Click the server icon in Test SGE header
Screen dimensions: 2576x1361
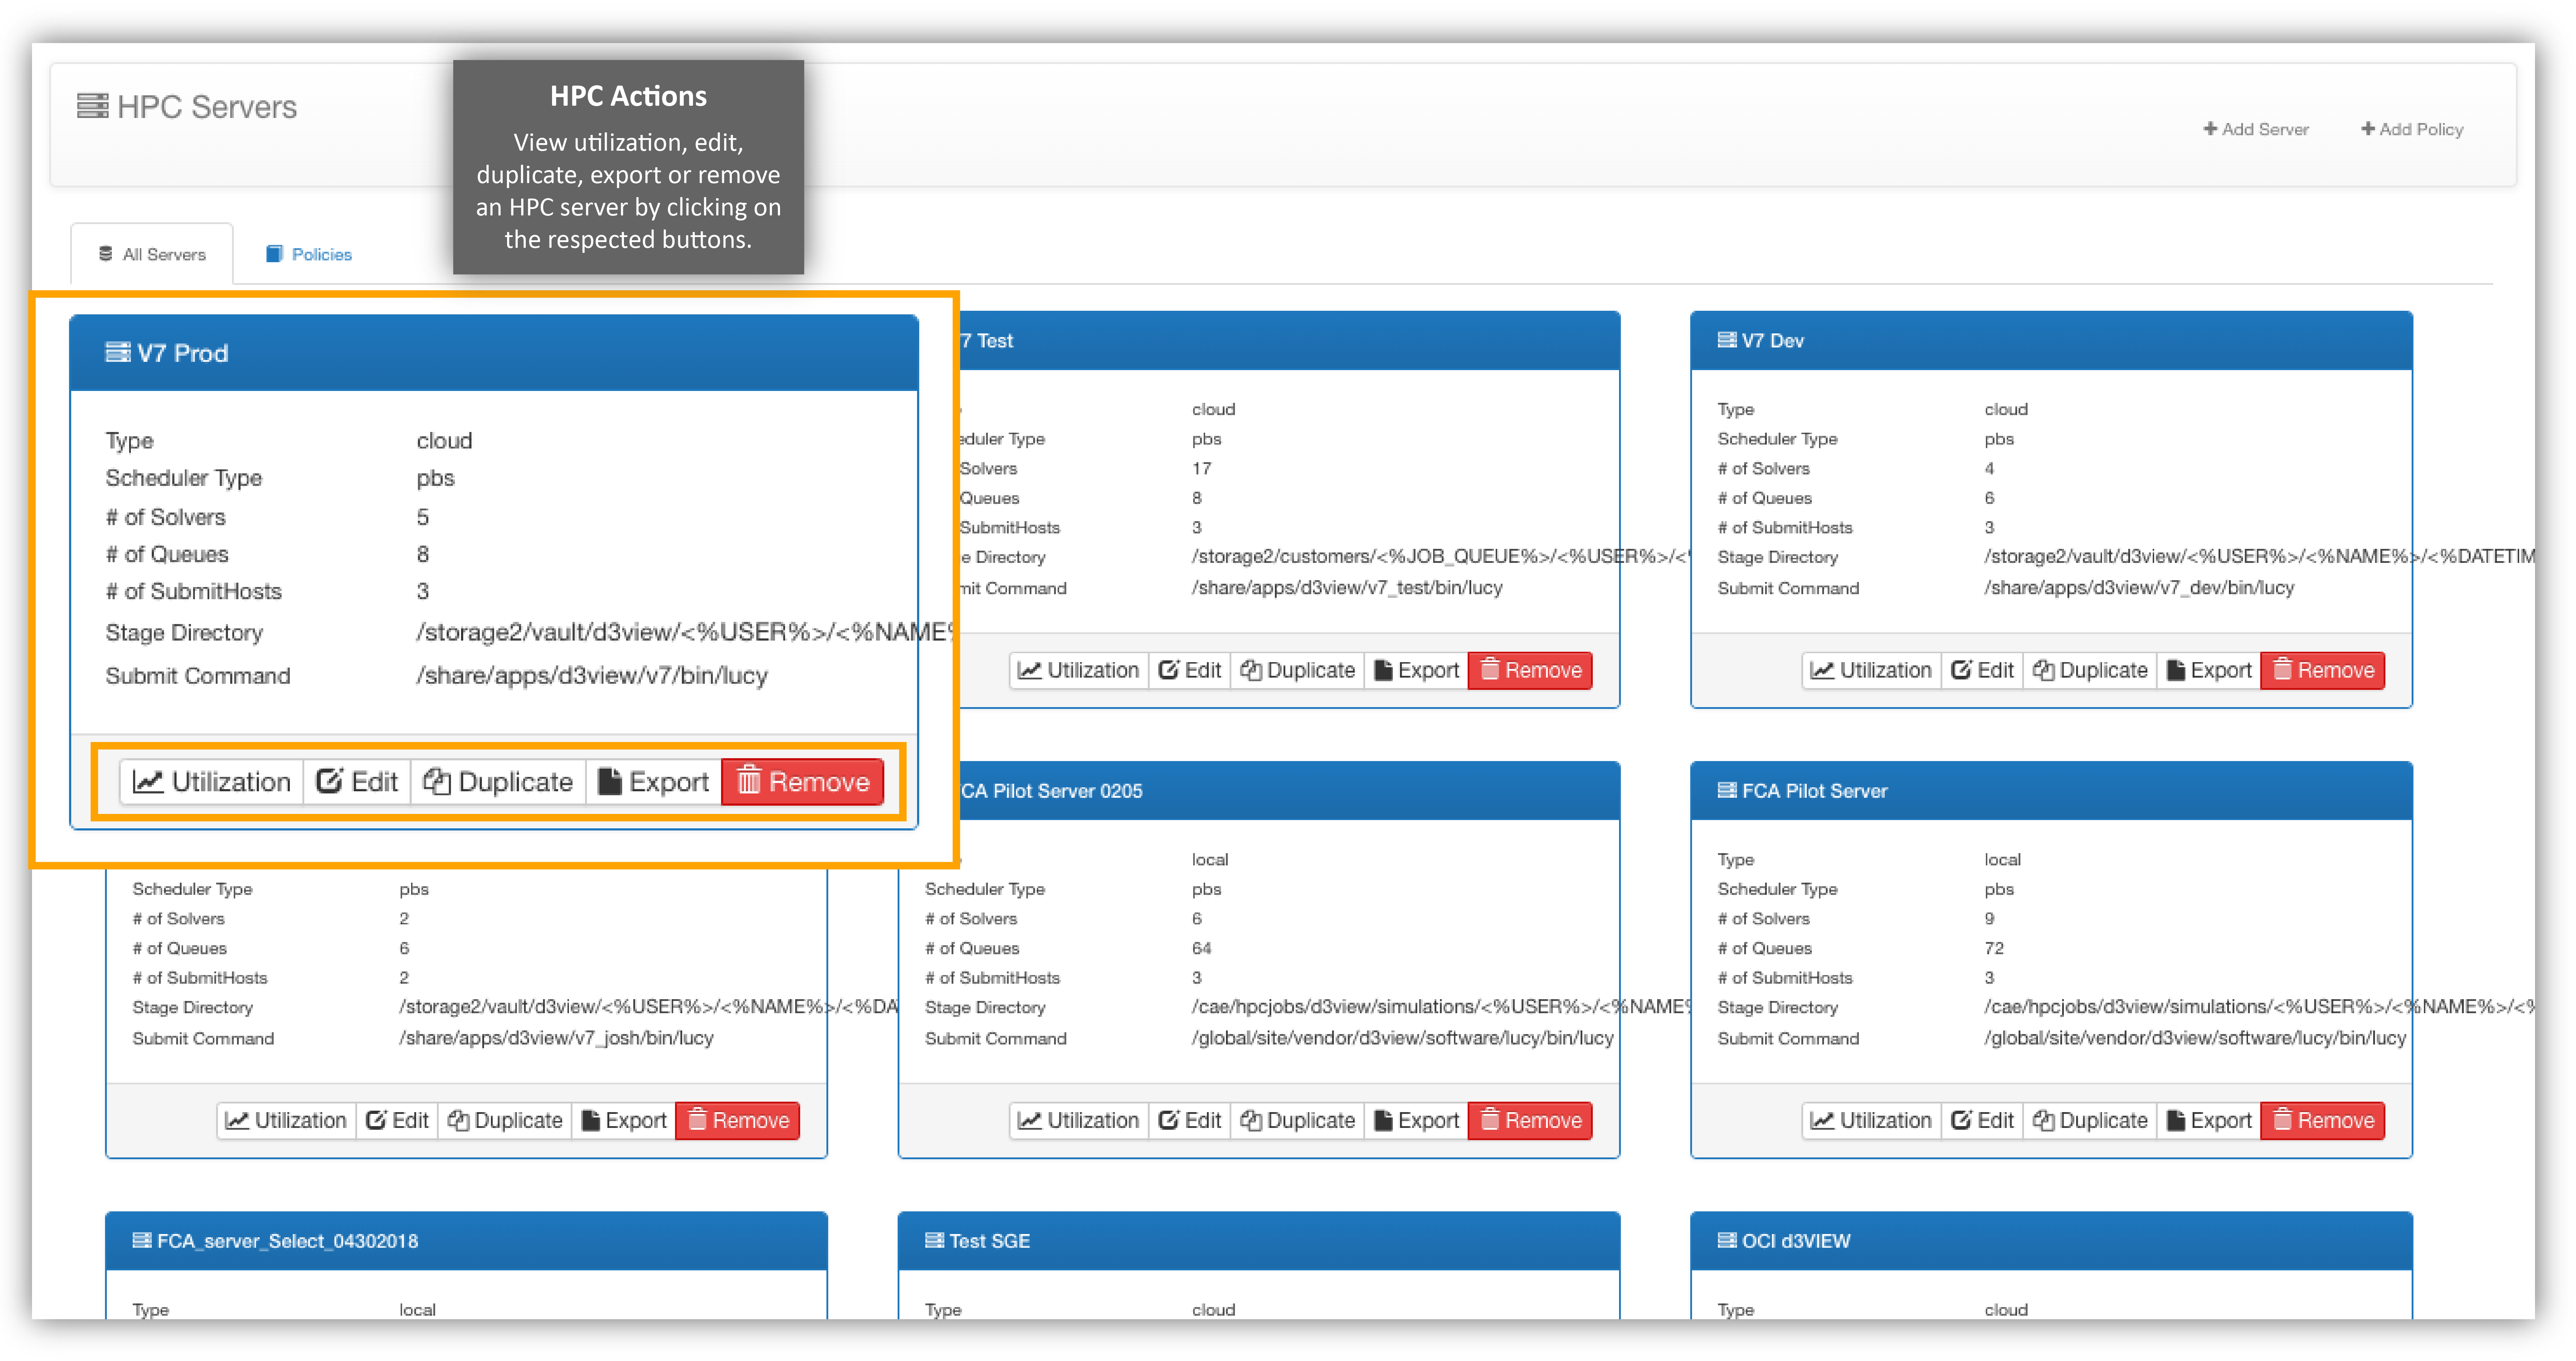pyautogui.click(x=934, y=1240)
